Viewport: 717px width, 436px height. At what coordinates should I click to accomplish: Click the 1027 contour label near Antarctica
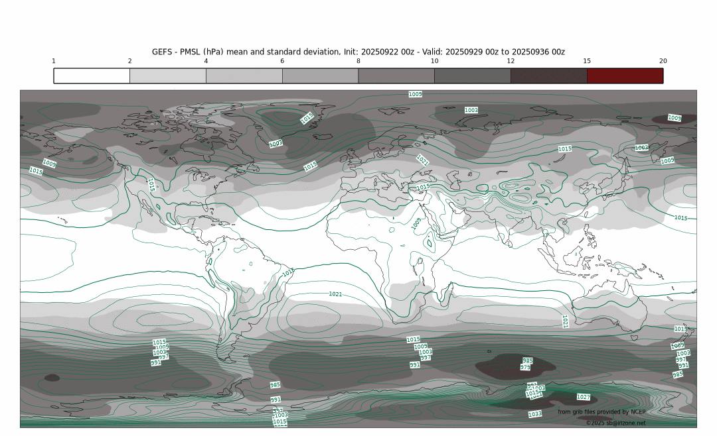[x=584, y=397]
